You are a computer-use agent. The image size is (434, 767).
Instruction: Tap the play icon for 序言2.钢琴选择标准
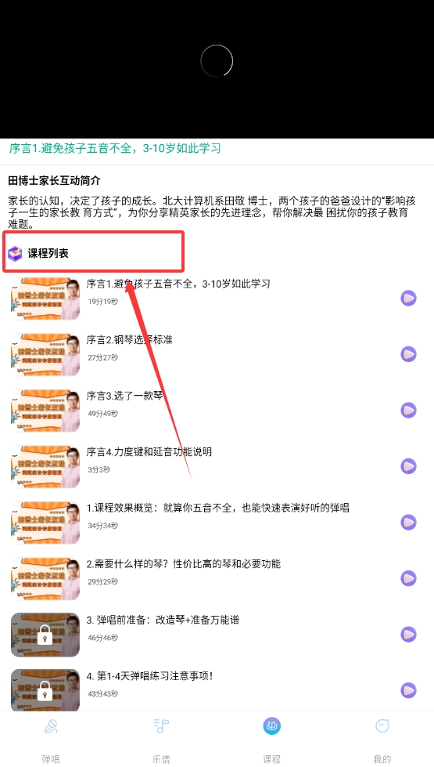(x=409, y=354)
